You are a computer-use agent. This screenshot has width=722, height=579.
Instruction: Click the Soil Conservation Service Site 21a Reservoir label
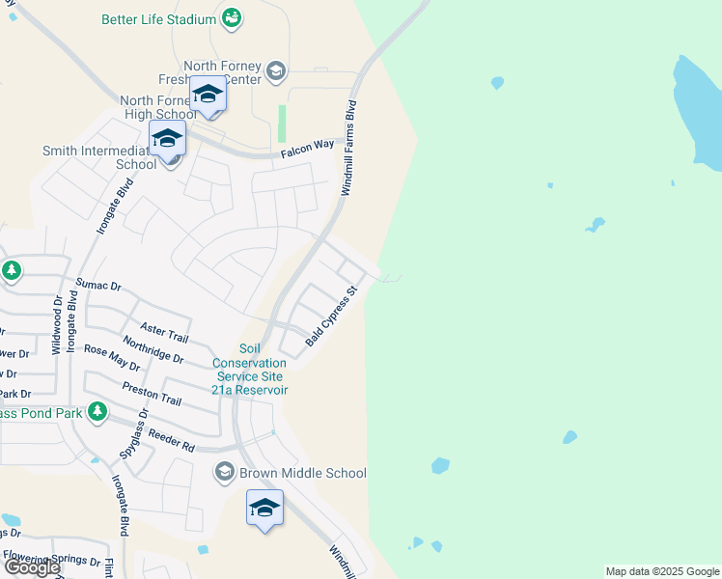250,370
